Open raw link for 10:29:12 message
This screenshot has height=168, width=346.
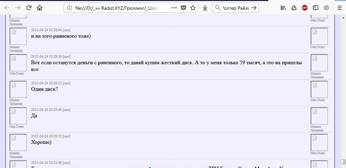(66, 83)
